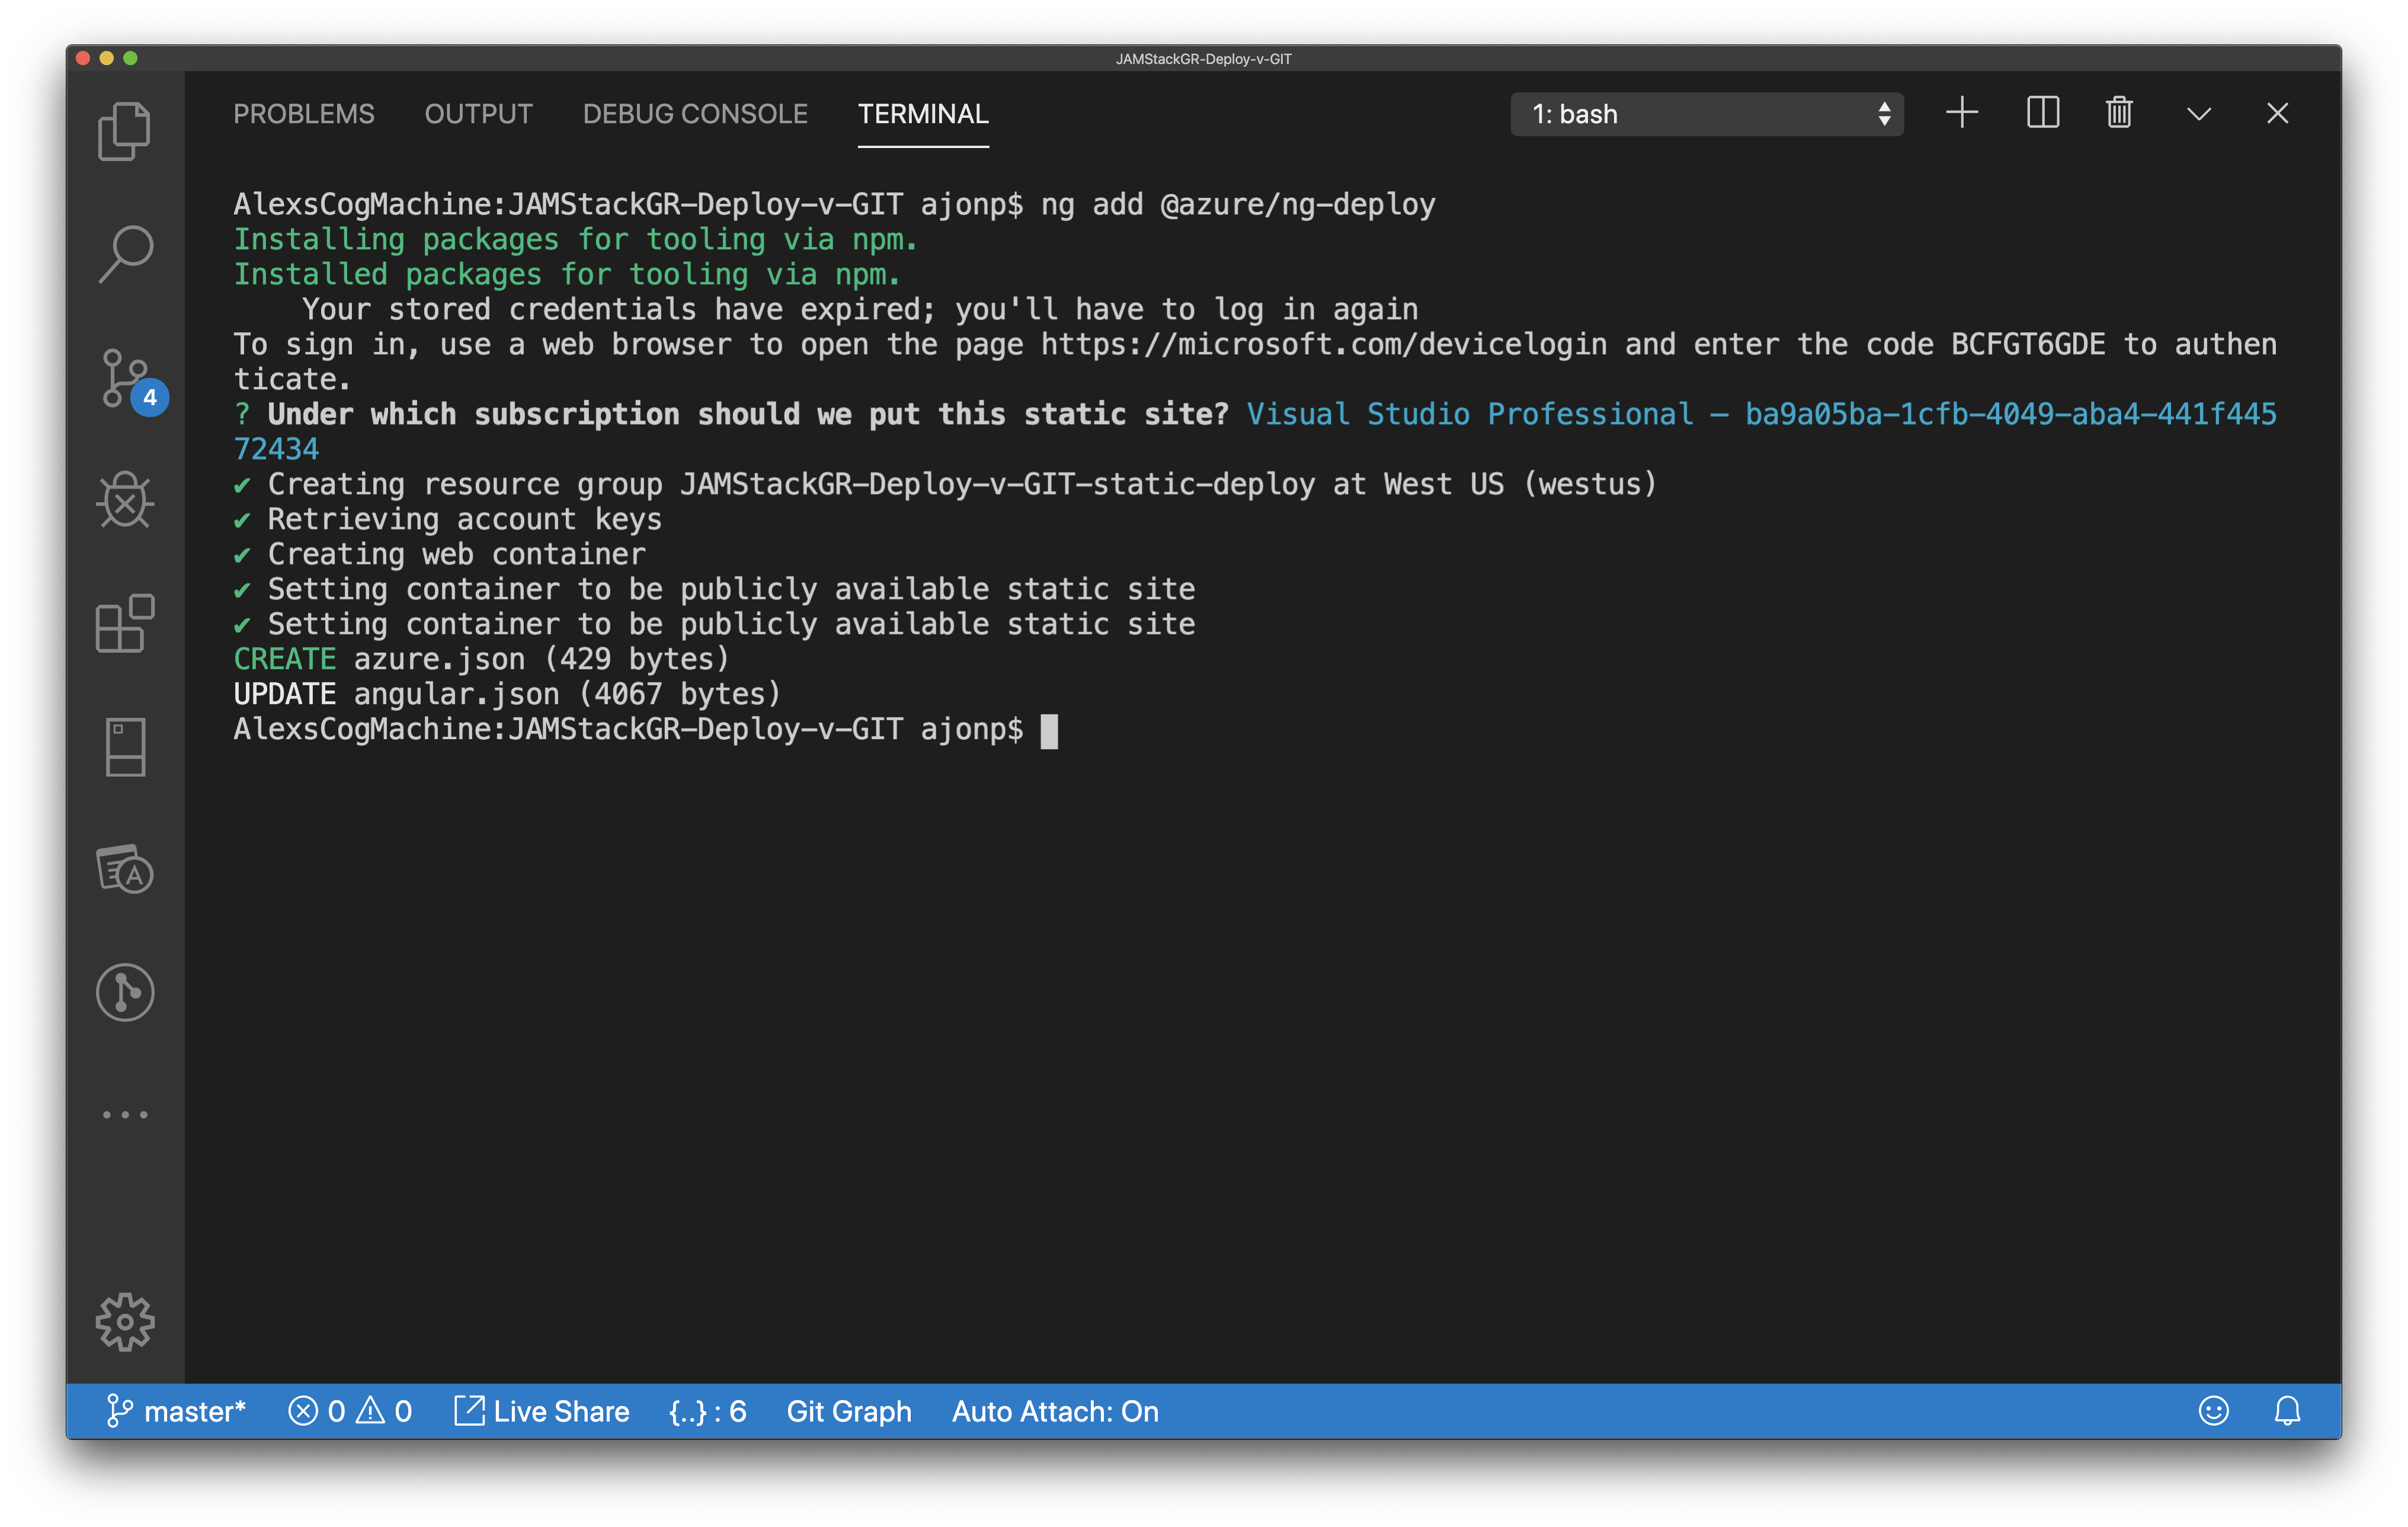The height and width of the screenshot is (1527, 2408).
Task: Switch to the PROBLEMS tab
Action: pos(304,114)
